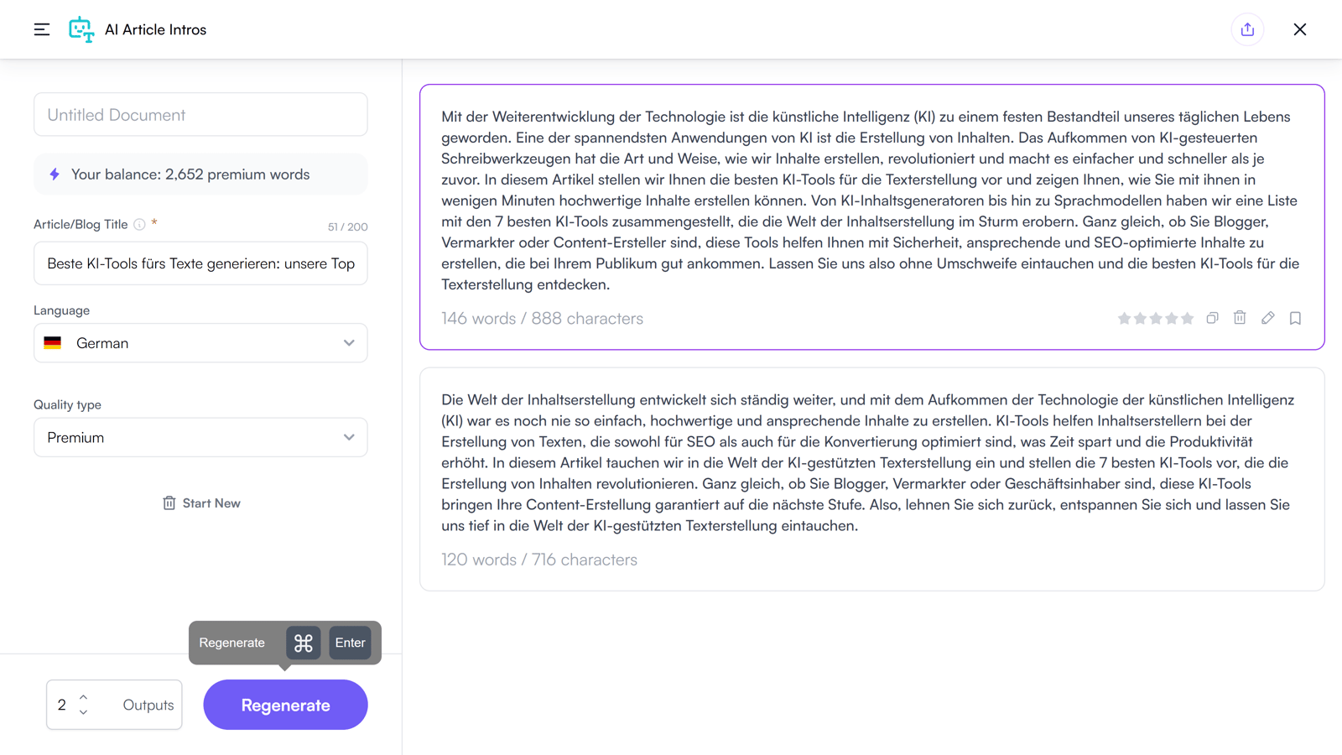Edit the first intro with pencil icon
The height and width of the screenshot is (755, 1342).
coord(1267,318)
